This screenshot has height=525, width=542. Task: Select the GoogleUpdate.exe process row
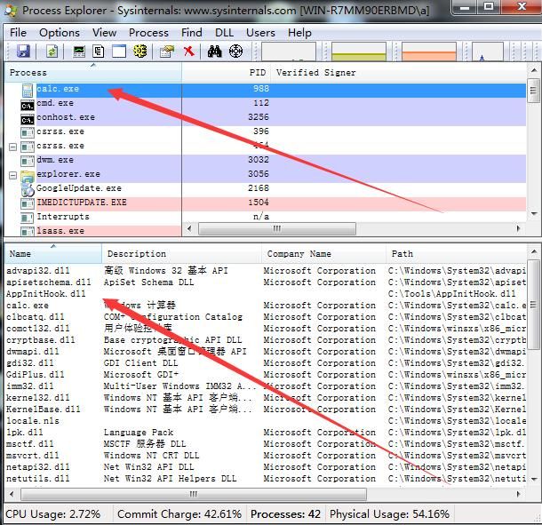pyautogui.click(x=266, y=188)
